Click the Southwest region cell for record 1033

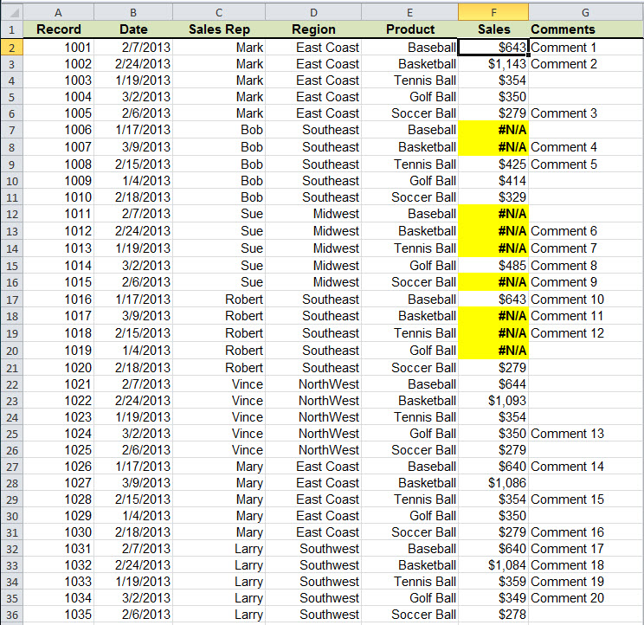pyautogui.click(x=313, y=582)
